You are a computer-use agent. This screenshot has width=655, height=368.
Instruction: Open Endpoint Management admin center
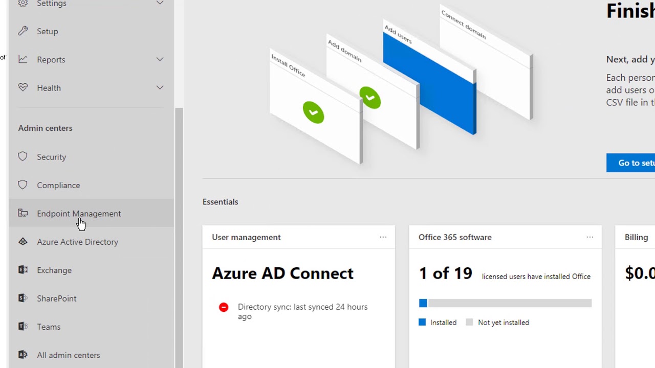91,214
